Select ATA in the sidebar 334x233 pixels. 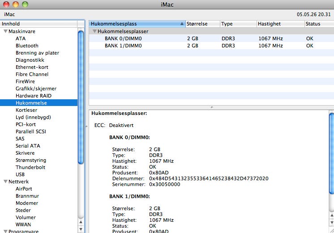pos(21,38)
